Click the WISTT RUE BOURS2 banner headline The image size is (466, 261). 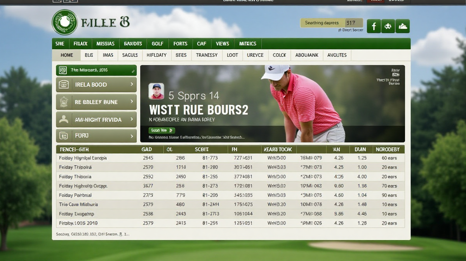pyautogui.click(x=198, y=110)
